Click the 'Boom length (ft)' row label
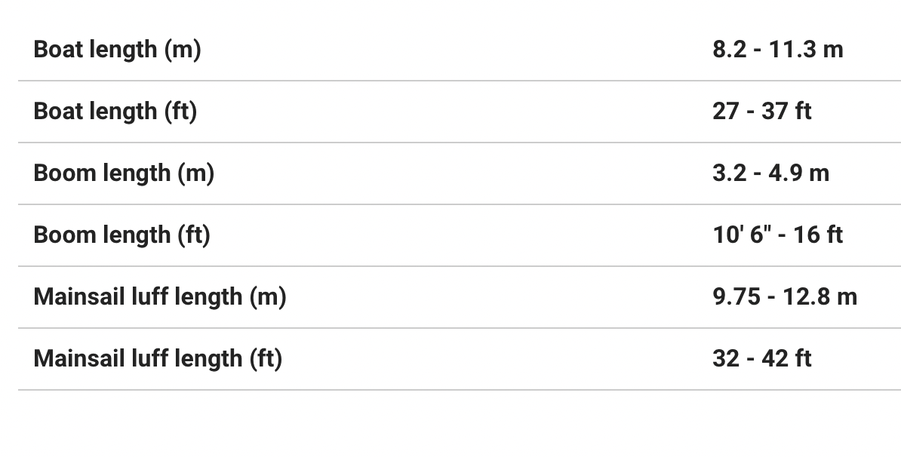901x457 pixels. (121, 235)
